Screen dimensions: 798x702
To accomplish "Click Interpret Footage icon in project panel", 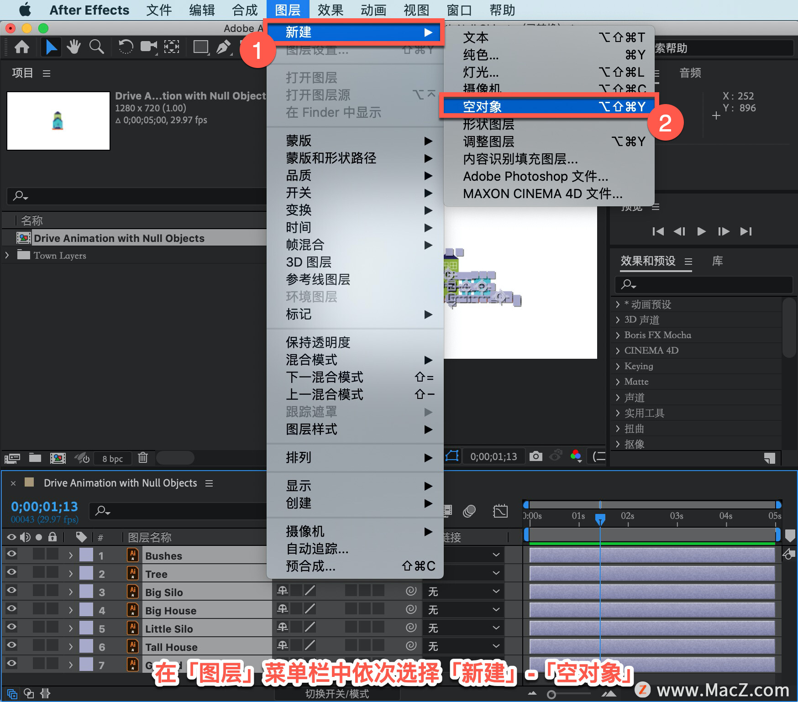I will 12,458.
